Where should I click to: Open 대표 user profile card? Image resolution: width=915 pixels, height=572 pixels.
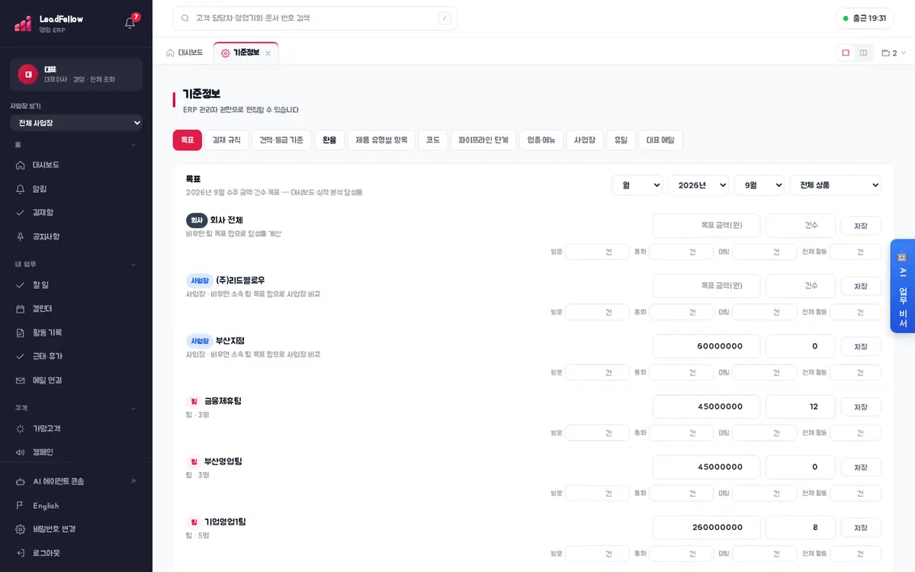point(76,74)
